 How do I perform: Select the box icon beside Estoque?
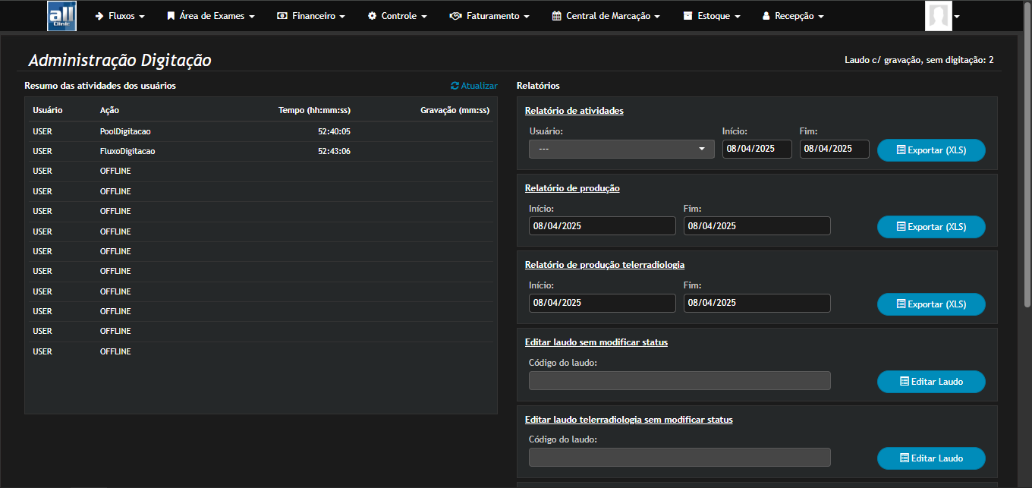click(689, 15)
